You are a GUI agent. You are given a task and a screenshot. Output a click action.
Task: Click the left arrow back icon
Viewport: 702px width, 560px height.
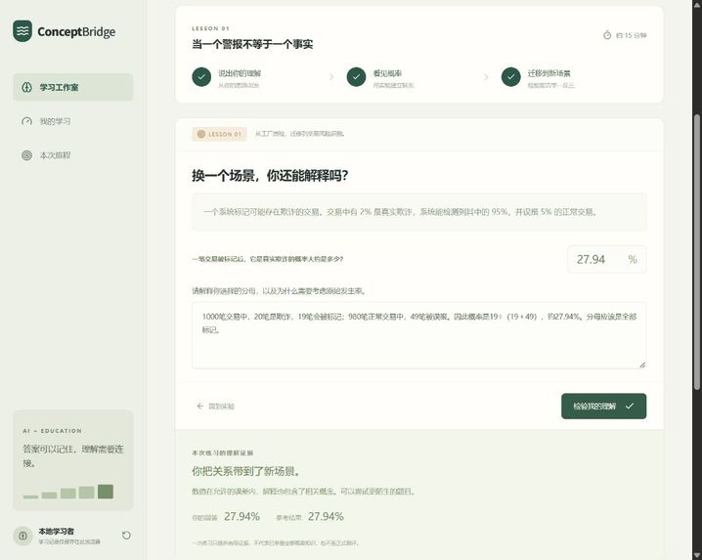(200, 406)
